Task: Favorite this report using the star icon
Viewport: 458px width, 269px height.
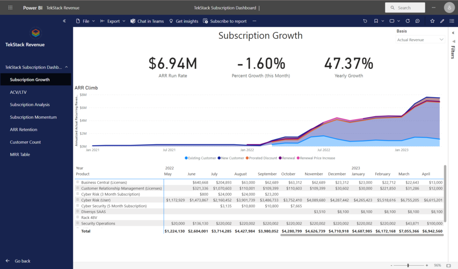Action: tap(432, 21)
